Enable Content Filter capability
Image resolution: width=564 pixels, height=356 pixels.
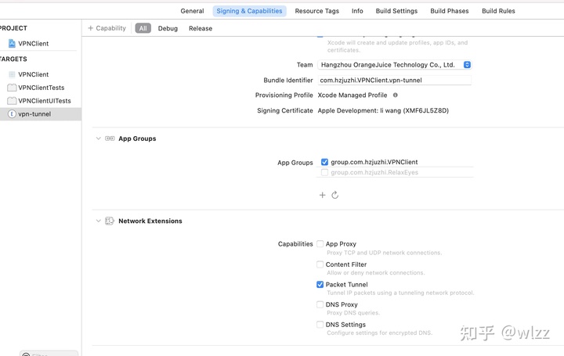pyautogui.click(x=320, y=264)
